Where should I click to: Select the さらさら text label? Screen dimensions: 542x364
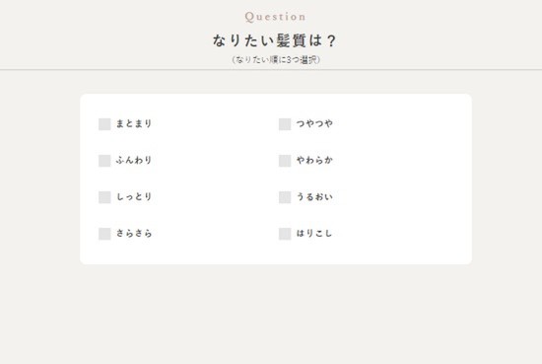coord(134,233)
